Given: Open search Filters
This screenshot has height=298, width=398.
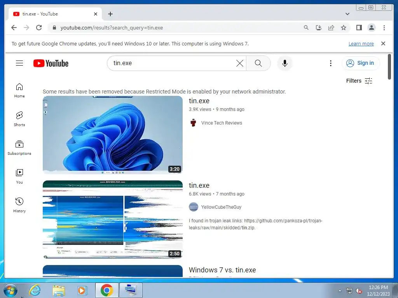Looking at the screenshot, I should pos(359,81).
